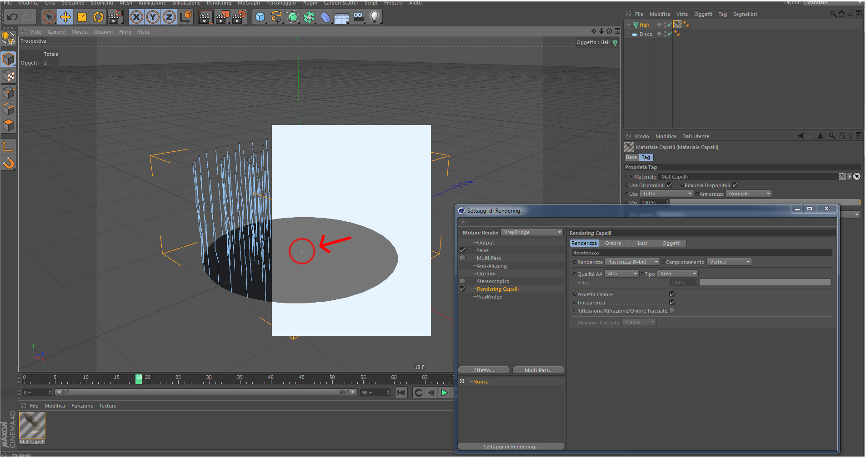Activate the Rotate tool

98,17
